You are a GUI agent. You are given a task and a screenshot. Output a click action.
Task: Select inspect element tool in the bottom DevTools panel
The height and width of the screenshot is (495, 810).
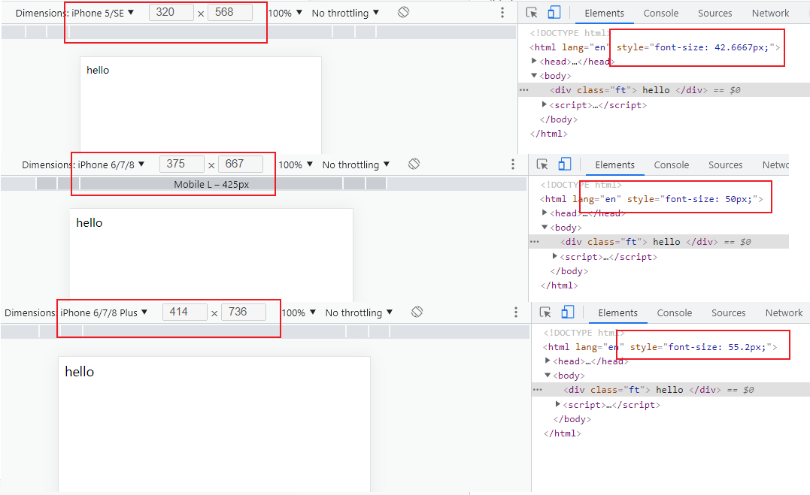point(545,312)
